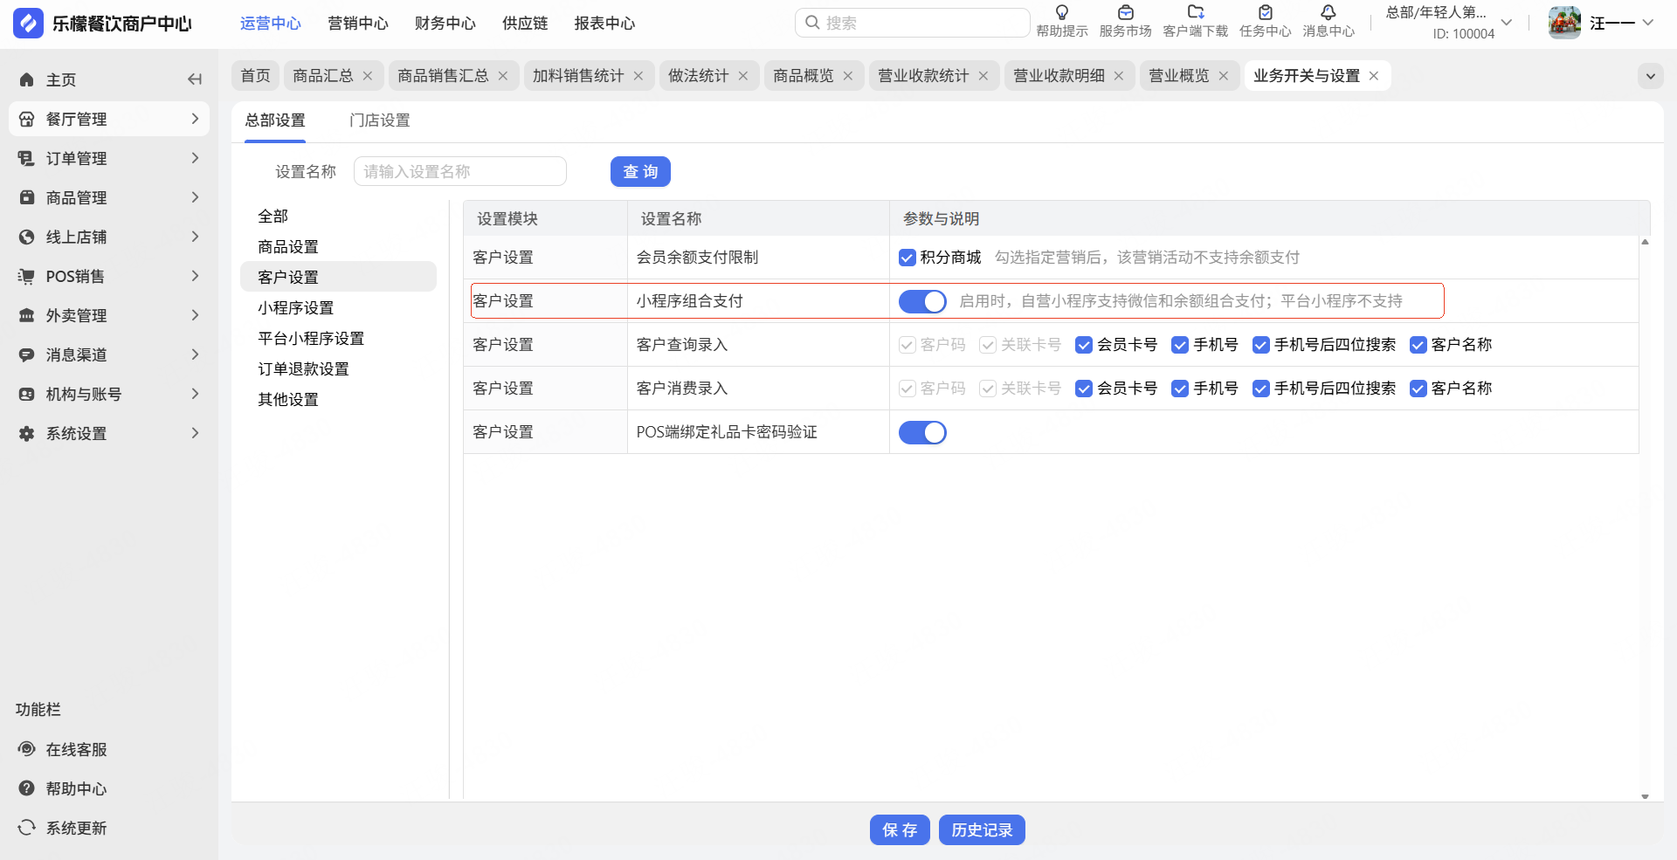Collapse the sidebar with the arrow icon
Image resolution: width=1677 pixels, height=860 pixels.
194,79
